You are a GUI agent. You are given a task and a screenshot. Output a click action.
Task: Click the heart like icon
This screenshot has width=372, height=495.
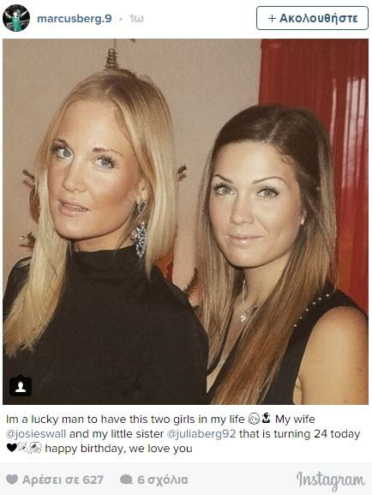12,480
